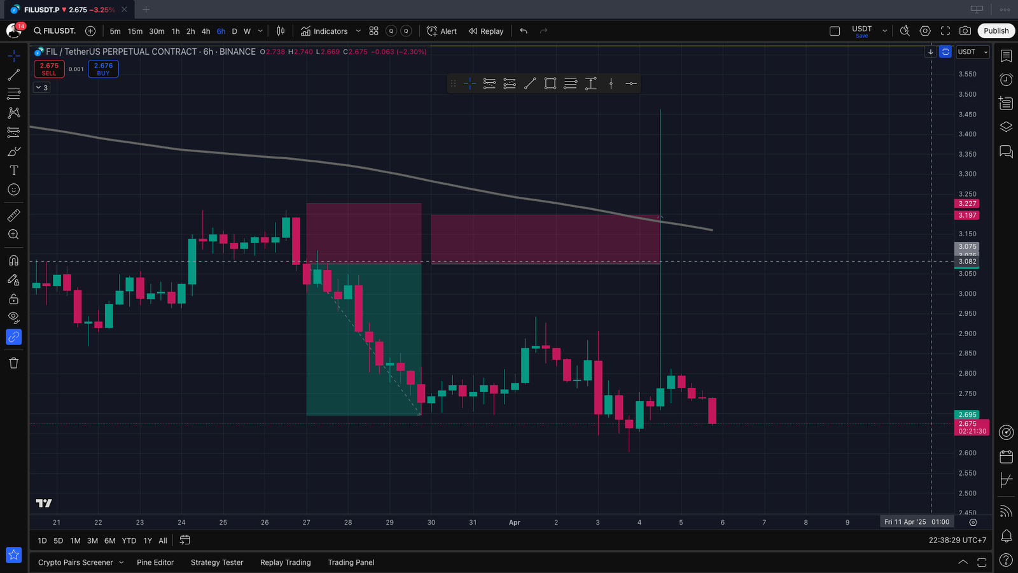This screenshot has width=1018, height=573.
Task: Open the Pine Editor tab
Action: pyautogui.click(x=155, y=562)
